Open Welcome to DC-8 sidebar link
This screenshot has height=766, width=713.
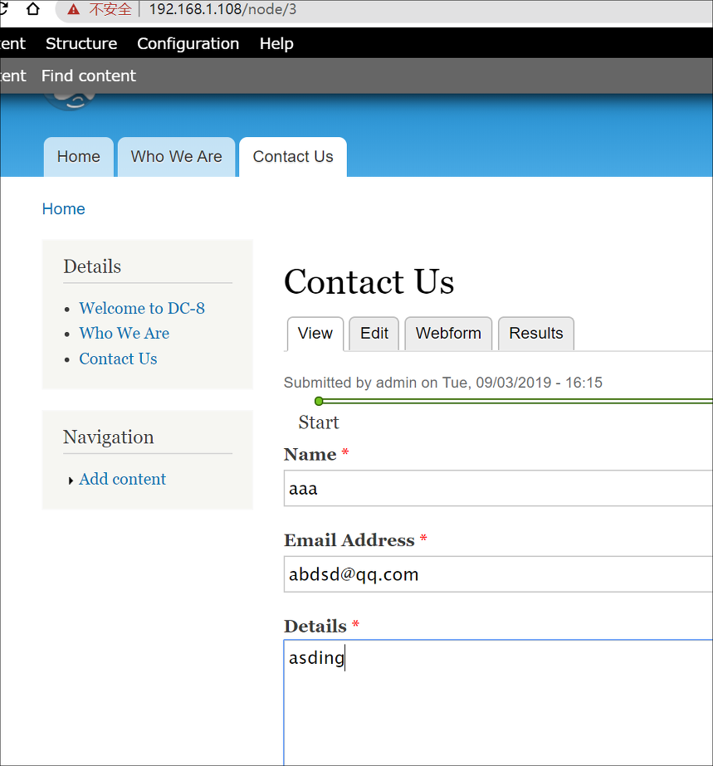click(x=142, y=308)
